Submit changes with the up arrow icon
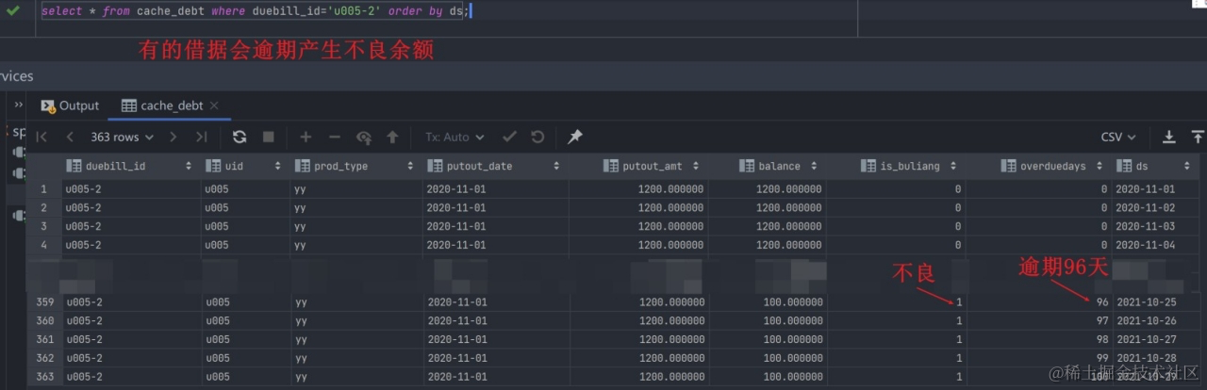This screenshot has height=390, width=1207. coord(392,137)
